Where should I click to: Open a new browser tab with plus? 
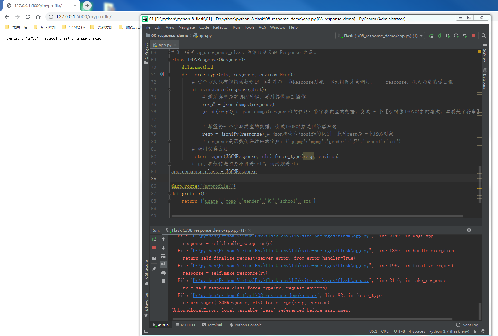point(87,5)
